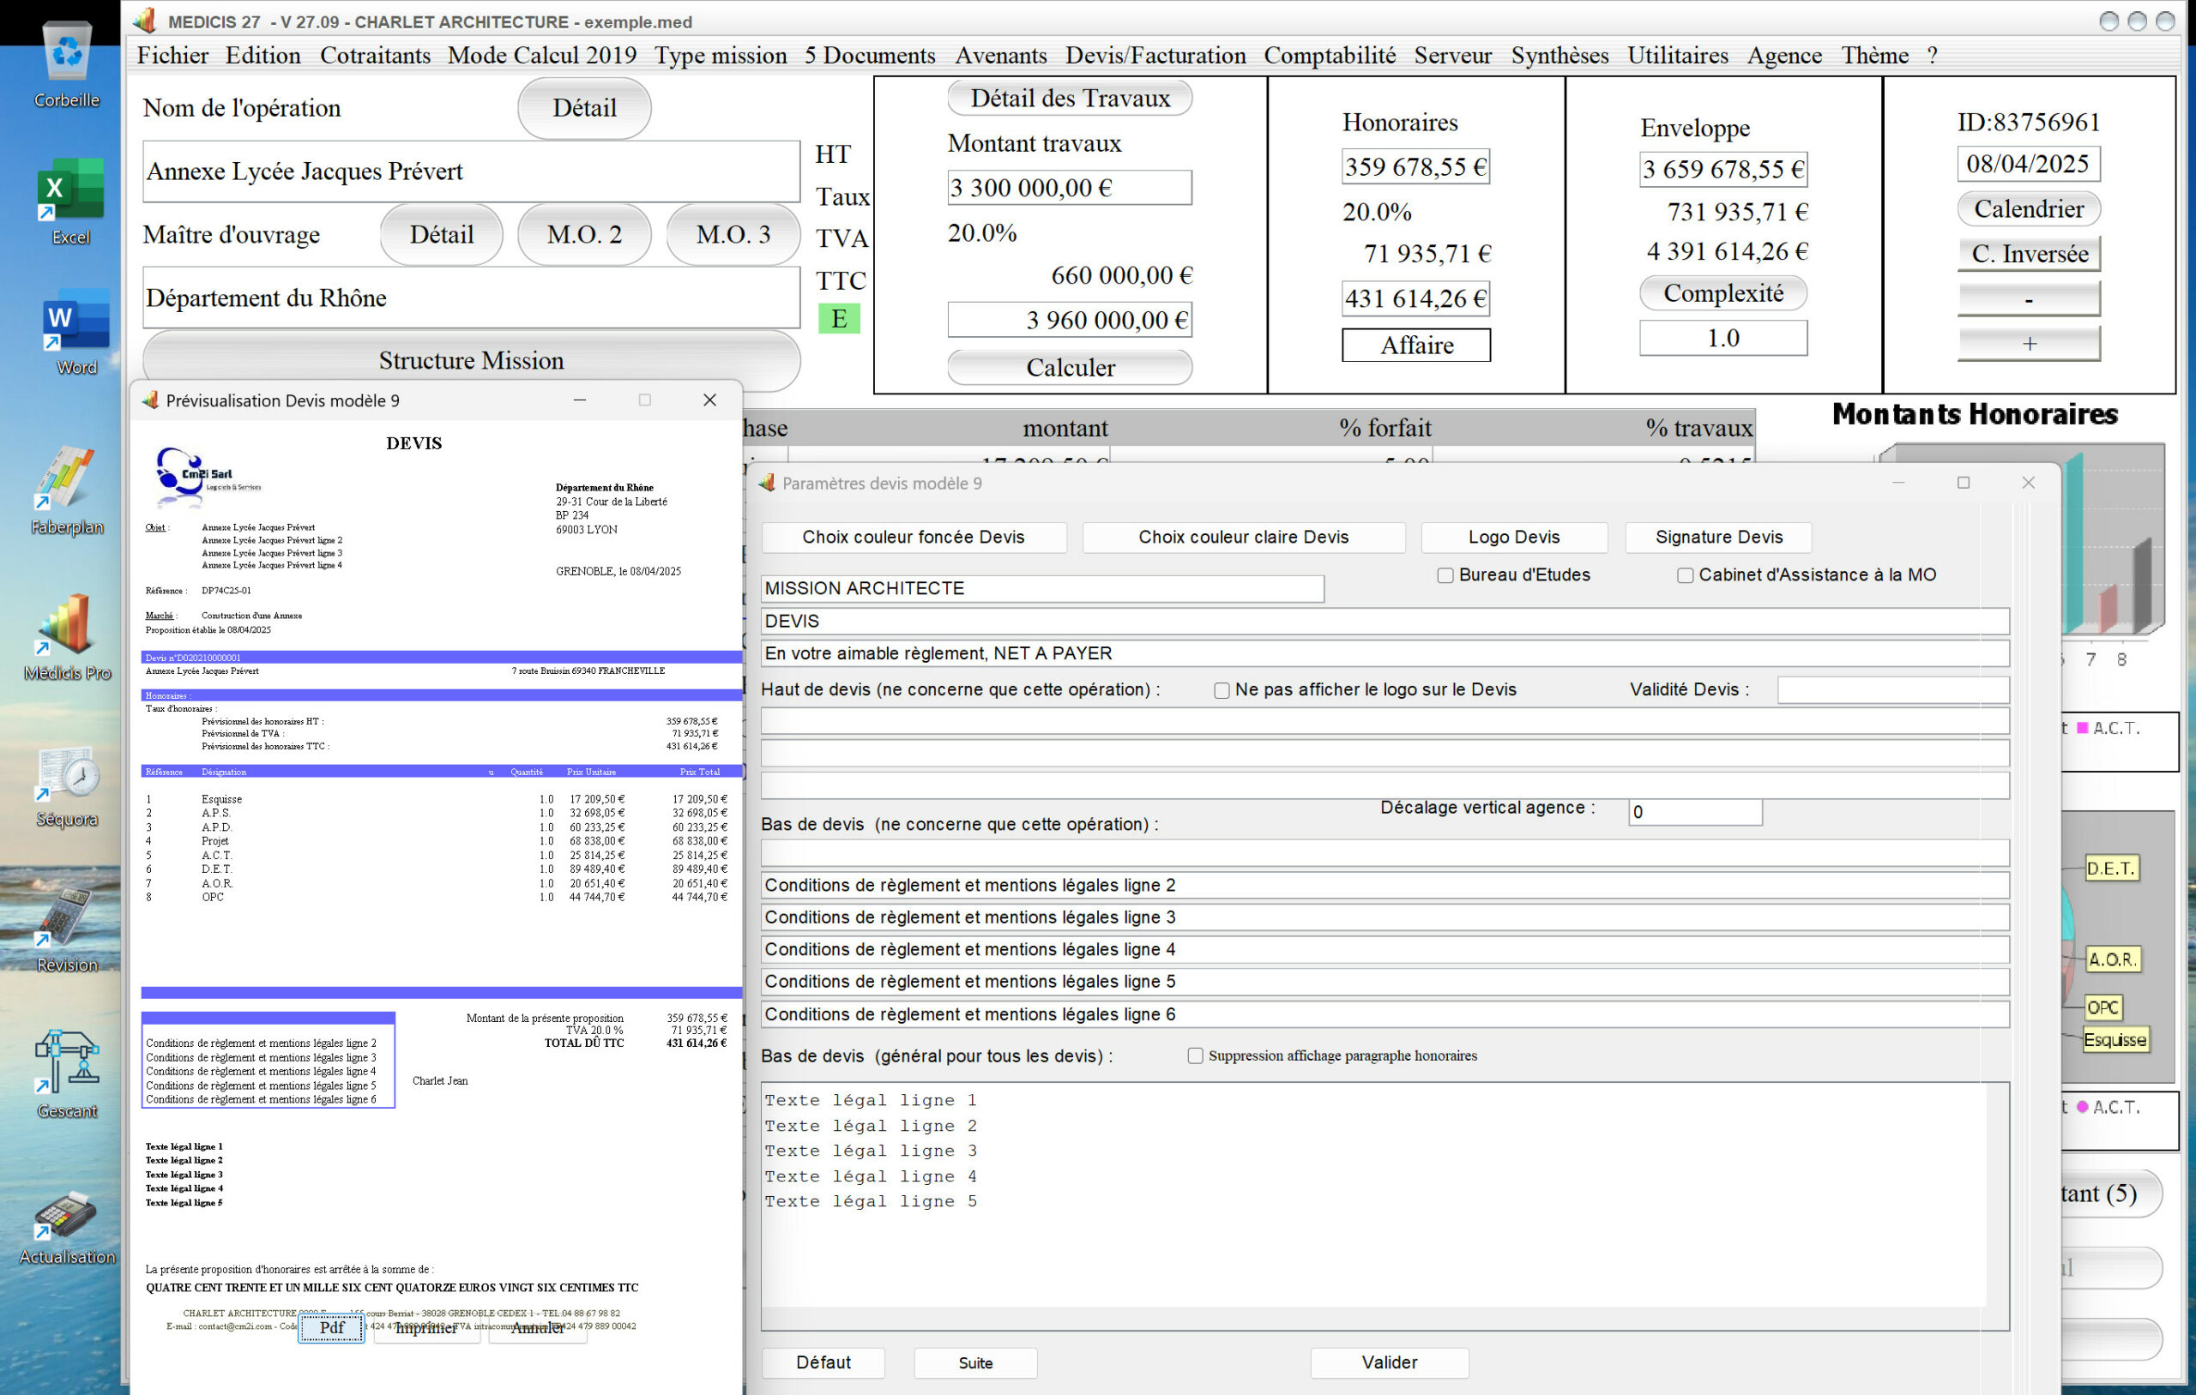Toggle Cabinet d'Assistance à la MO checkbox
This screenshot has width=2196, height=1395.
[1685, 575]
